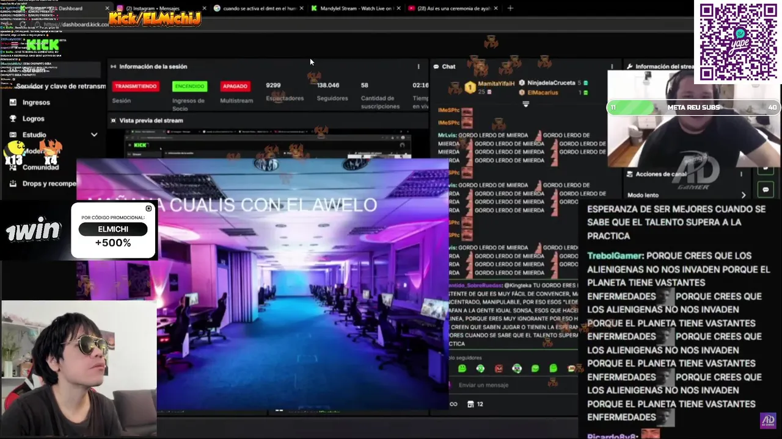This screenshot has width=782, height=439.
Task: Switch to the Instagram Mensajes tab
Action: [x=161, y=9]
